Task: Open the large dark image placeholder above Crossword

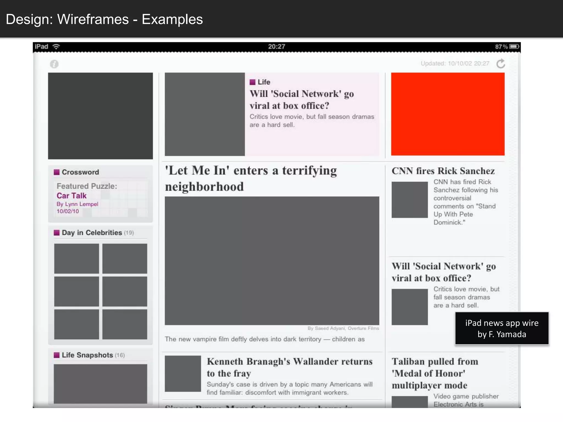Action: coord(100,116)
